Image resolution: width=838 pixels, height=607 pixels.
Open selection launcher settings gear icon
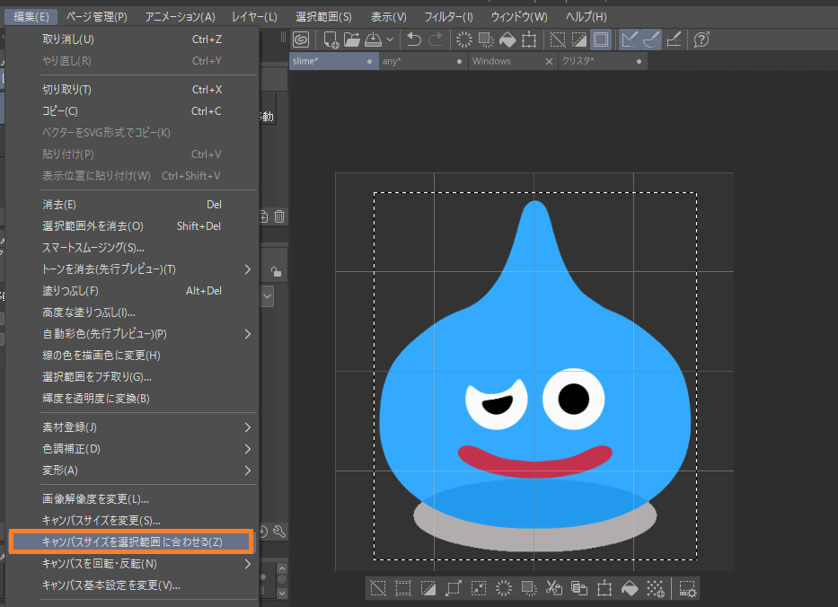pyautogui.click(x=687, y=588)
